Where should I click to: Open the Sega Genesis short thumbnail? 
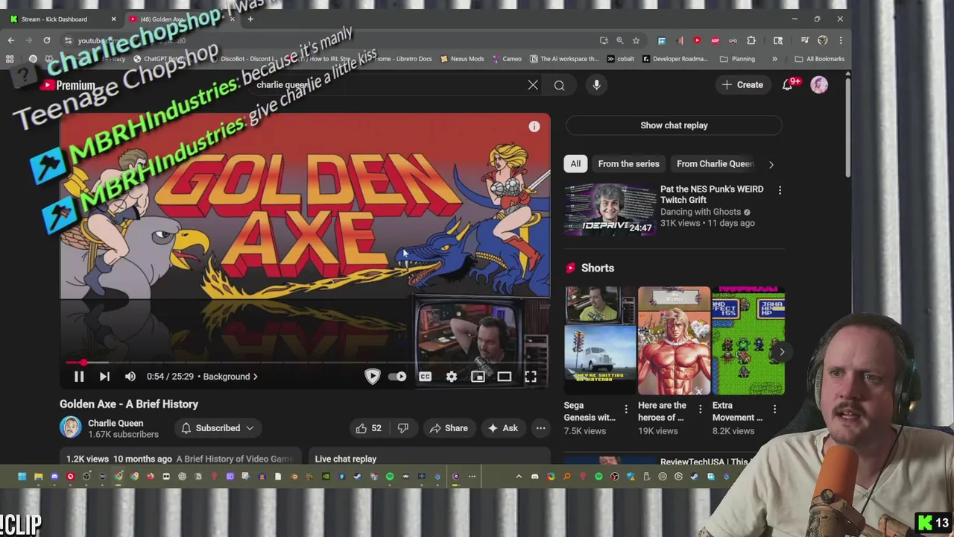(x=600, y=341)
